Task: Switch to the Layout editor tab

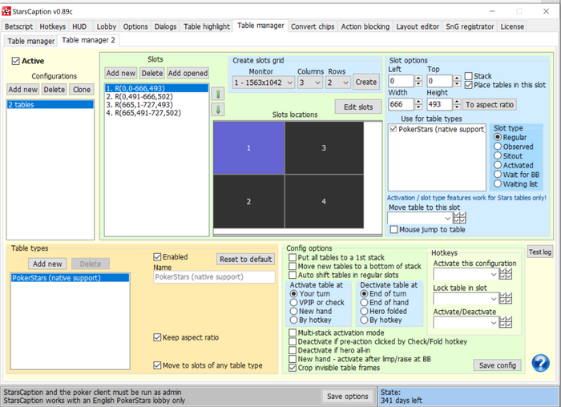Action: click(418, 26)
